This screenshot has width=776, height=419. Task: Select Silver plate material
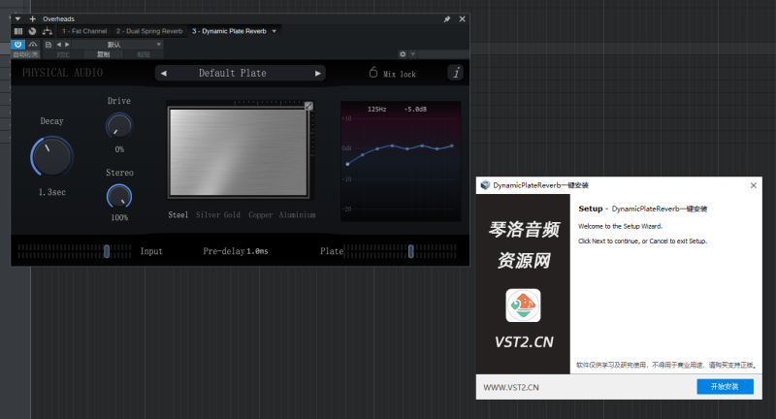click(208, 214)
